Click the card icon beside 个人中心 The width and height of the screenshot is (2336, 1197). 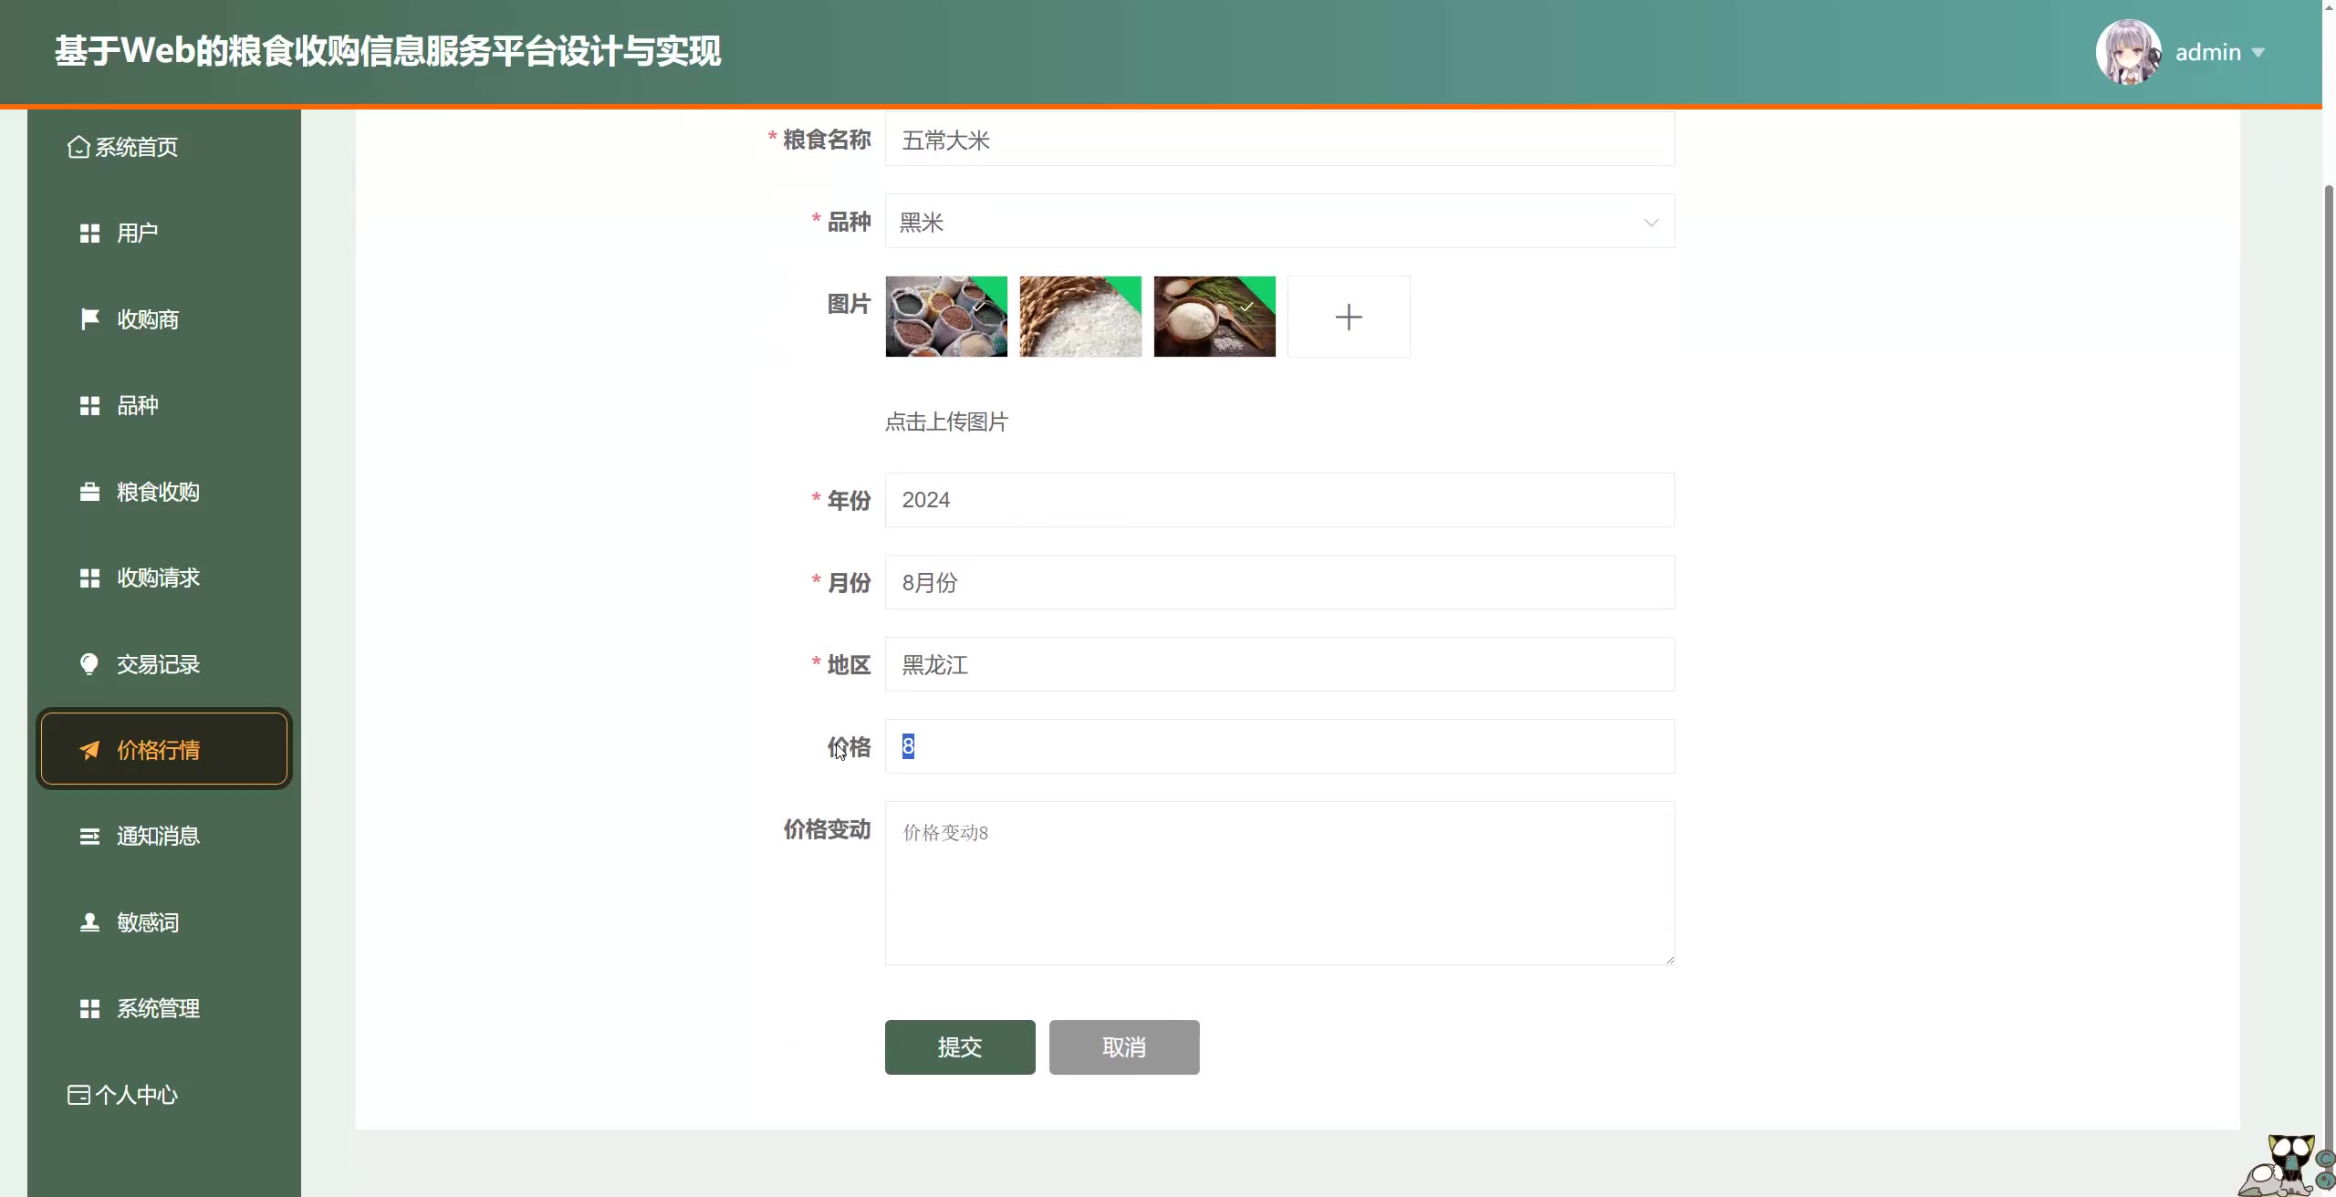[78, 1095]
